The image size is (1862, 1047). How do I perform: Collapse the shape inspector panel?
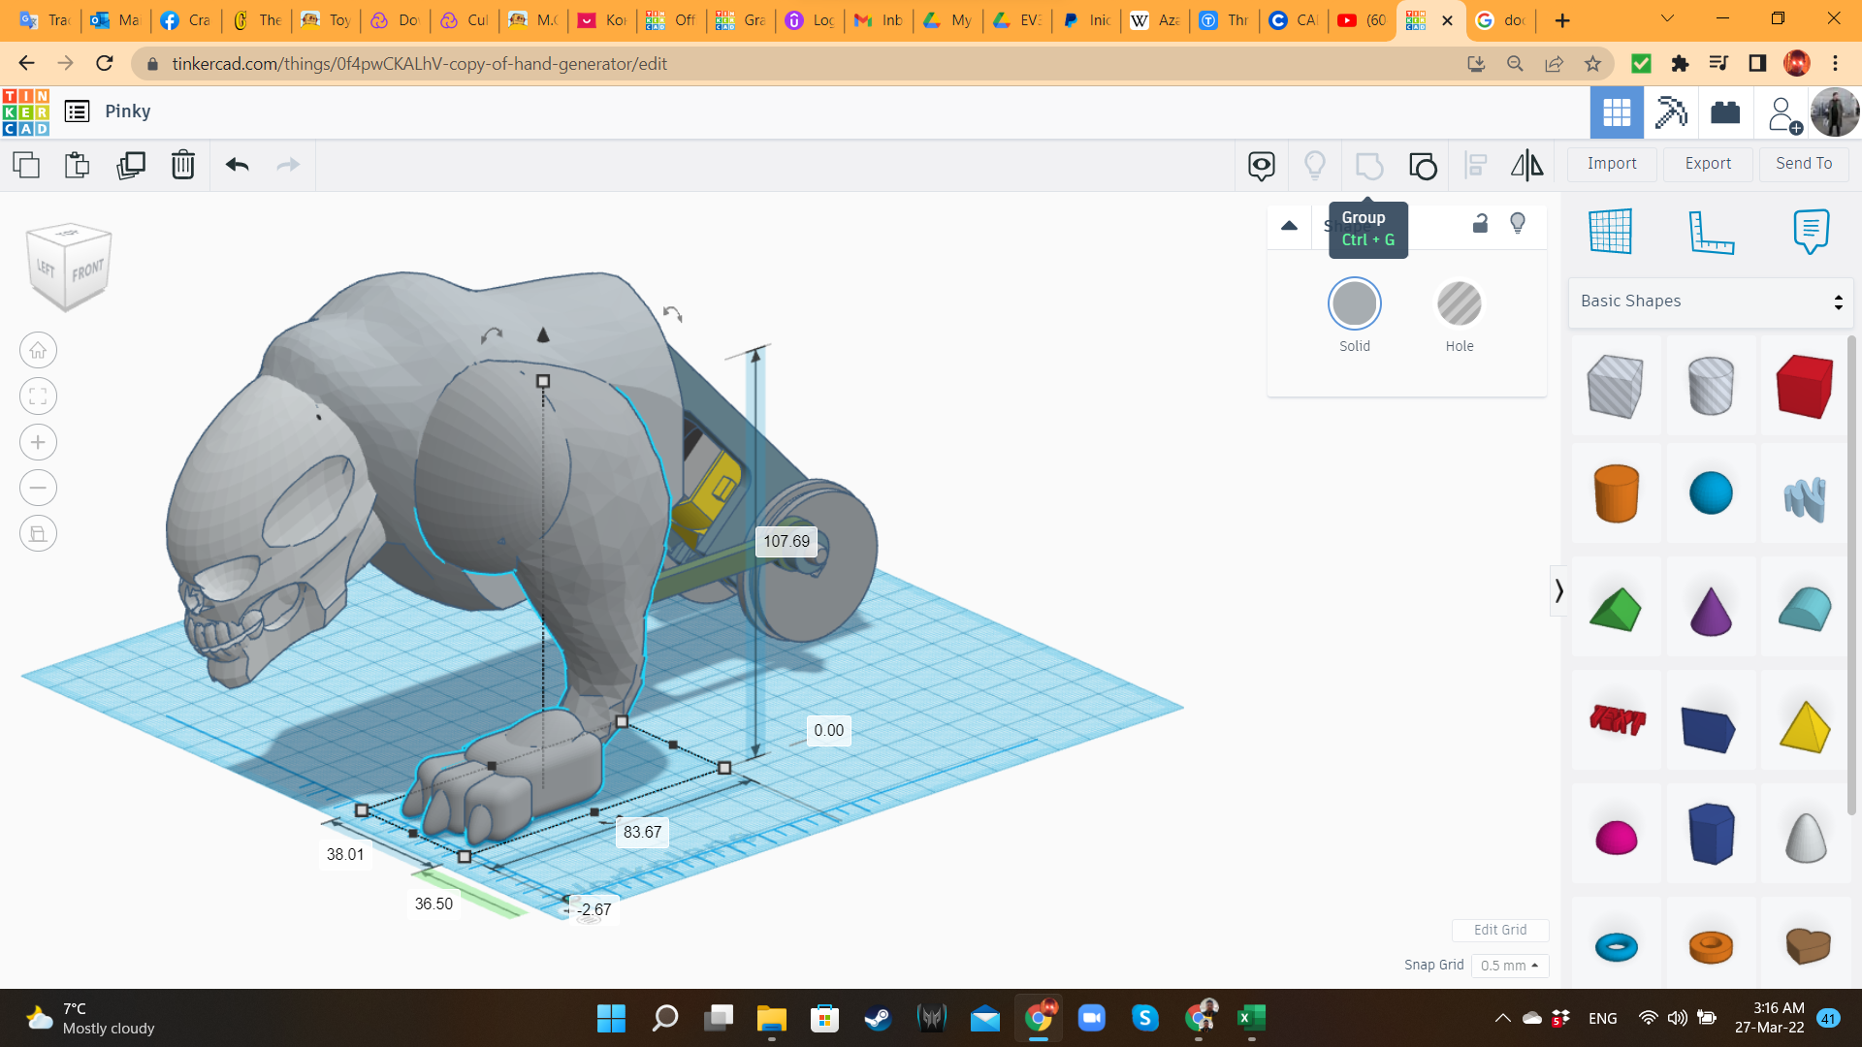pos(1289,226)
